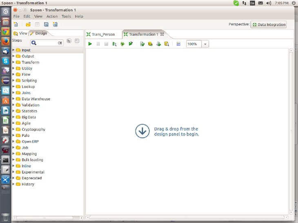Expand the Transform folder
This screenshot has height=223, width=298.
tap(13, 62)
